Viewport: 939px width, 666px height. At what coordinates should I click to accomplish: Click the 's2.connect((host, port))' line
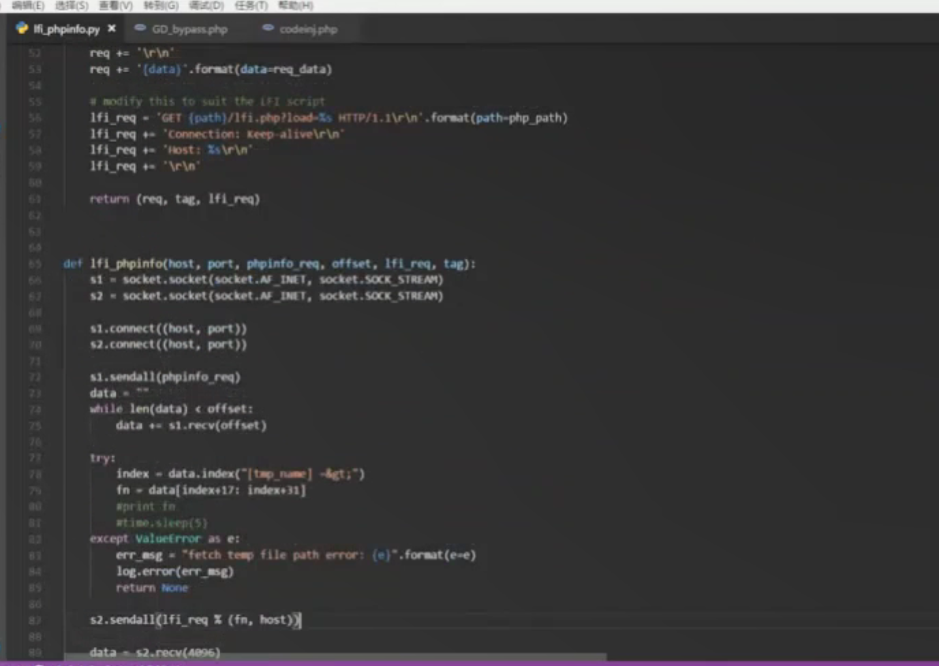point(168,344)
